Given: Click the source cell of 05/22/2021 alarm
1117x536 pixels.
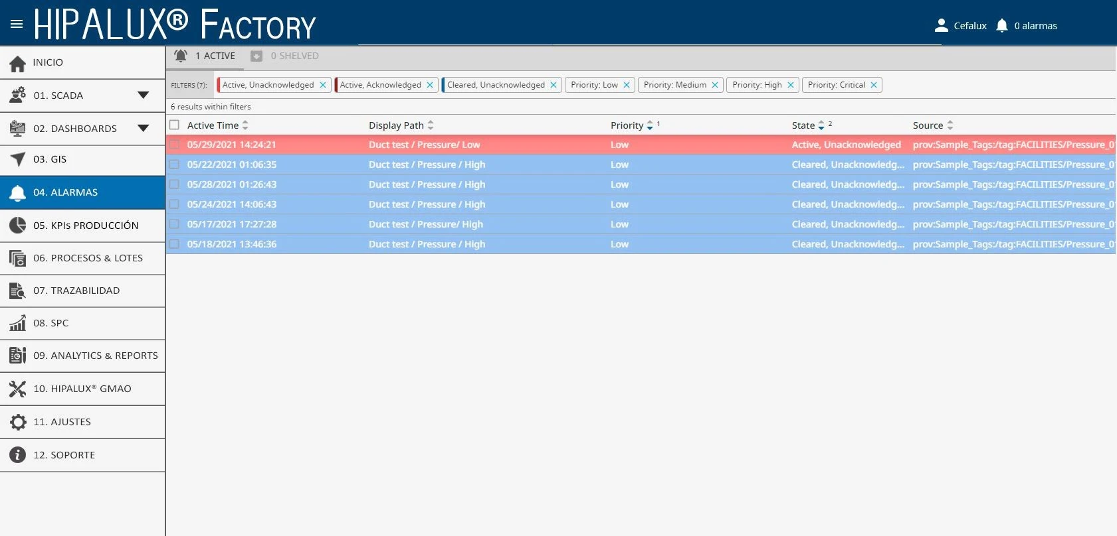Looking at the screenshot, I should [x=1014, y=165].
